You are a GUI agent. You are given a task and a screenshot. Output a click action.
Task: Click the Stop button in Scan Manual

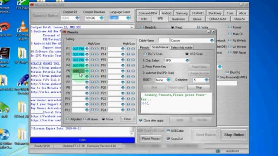click(199, 87)
